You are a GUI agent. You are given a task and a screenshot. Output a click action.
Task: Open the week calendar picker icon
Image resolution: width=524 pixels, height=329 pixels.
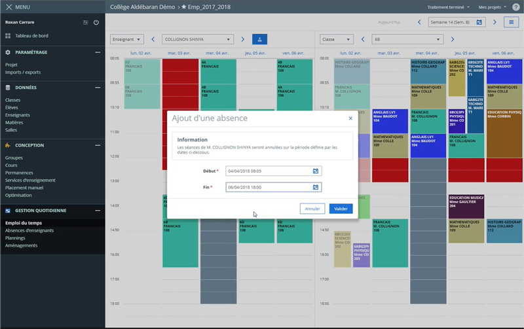[479, 22]
